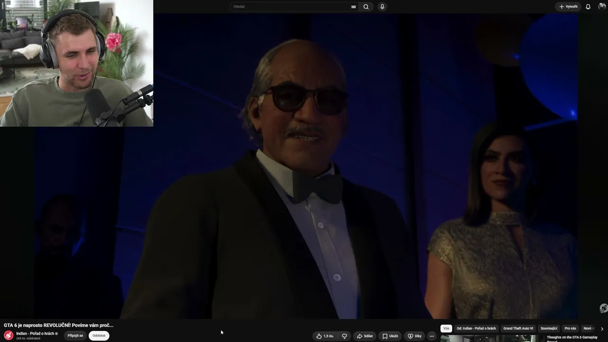Click the 284 tis. odběratelů subscriber count

(x=28, y=338)
